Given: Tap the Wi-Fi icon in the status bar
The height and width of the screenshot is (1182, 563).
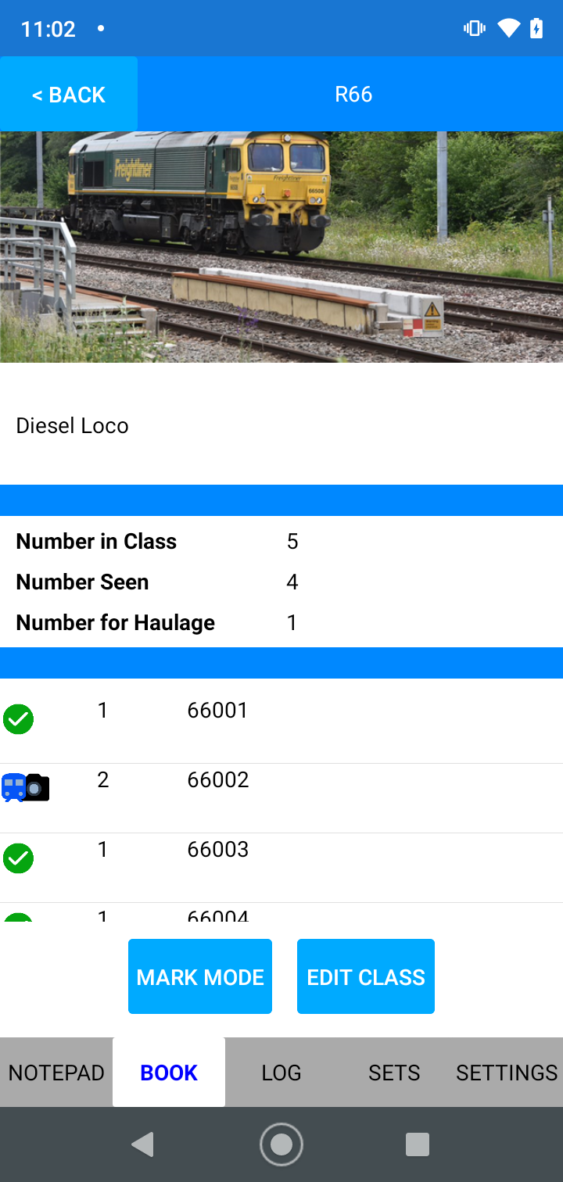Looking at the screenshot, I should pos(509,28).
